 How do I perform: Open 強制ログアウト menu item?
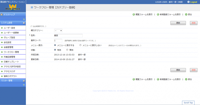[13, 76]
